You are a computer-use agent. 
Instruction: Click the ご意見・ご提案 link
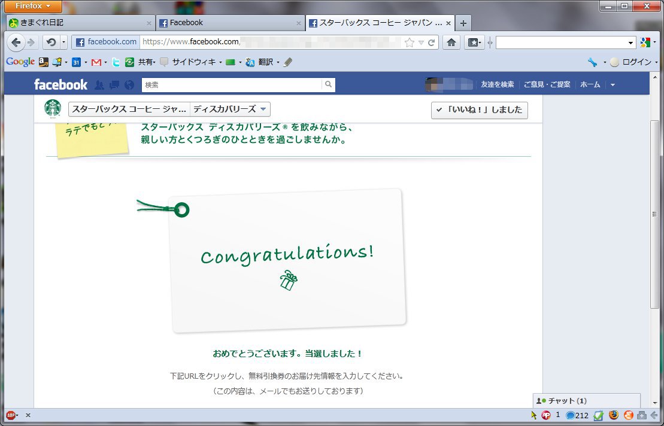click(x=547, y=84)
